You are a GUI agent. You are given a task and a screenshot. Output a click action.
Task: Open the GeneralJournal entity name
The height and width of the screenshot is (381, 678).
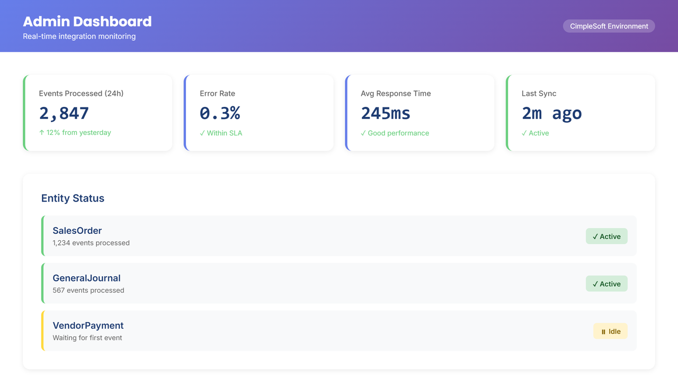coord(86,278)
